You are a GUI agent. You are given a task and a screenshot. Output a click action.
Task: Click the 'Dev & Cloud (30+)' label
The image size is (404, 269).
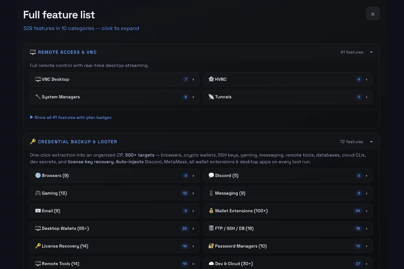[234, 264]
